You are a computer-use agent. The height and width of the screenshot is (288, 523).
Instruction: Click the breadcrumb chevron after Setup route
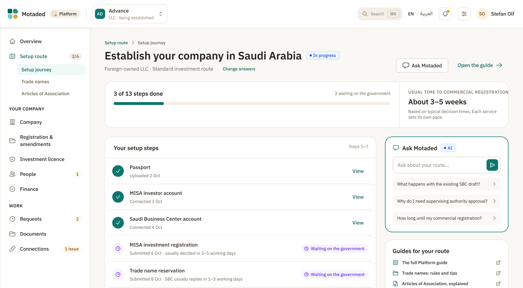click(133, 43)
